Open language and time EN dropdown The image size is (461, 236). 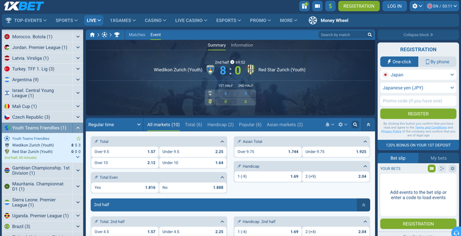pos(442,6)
